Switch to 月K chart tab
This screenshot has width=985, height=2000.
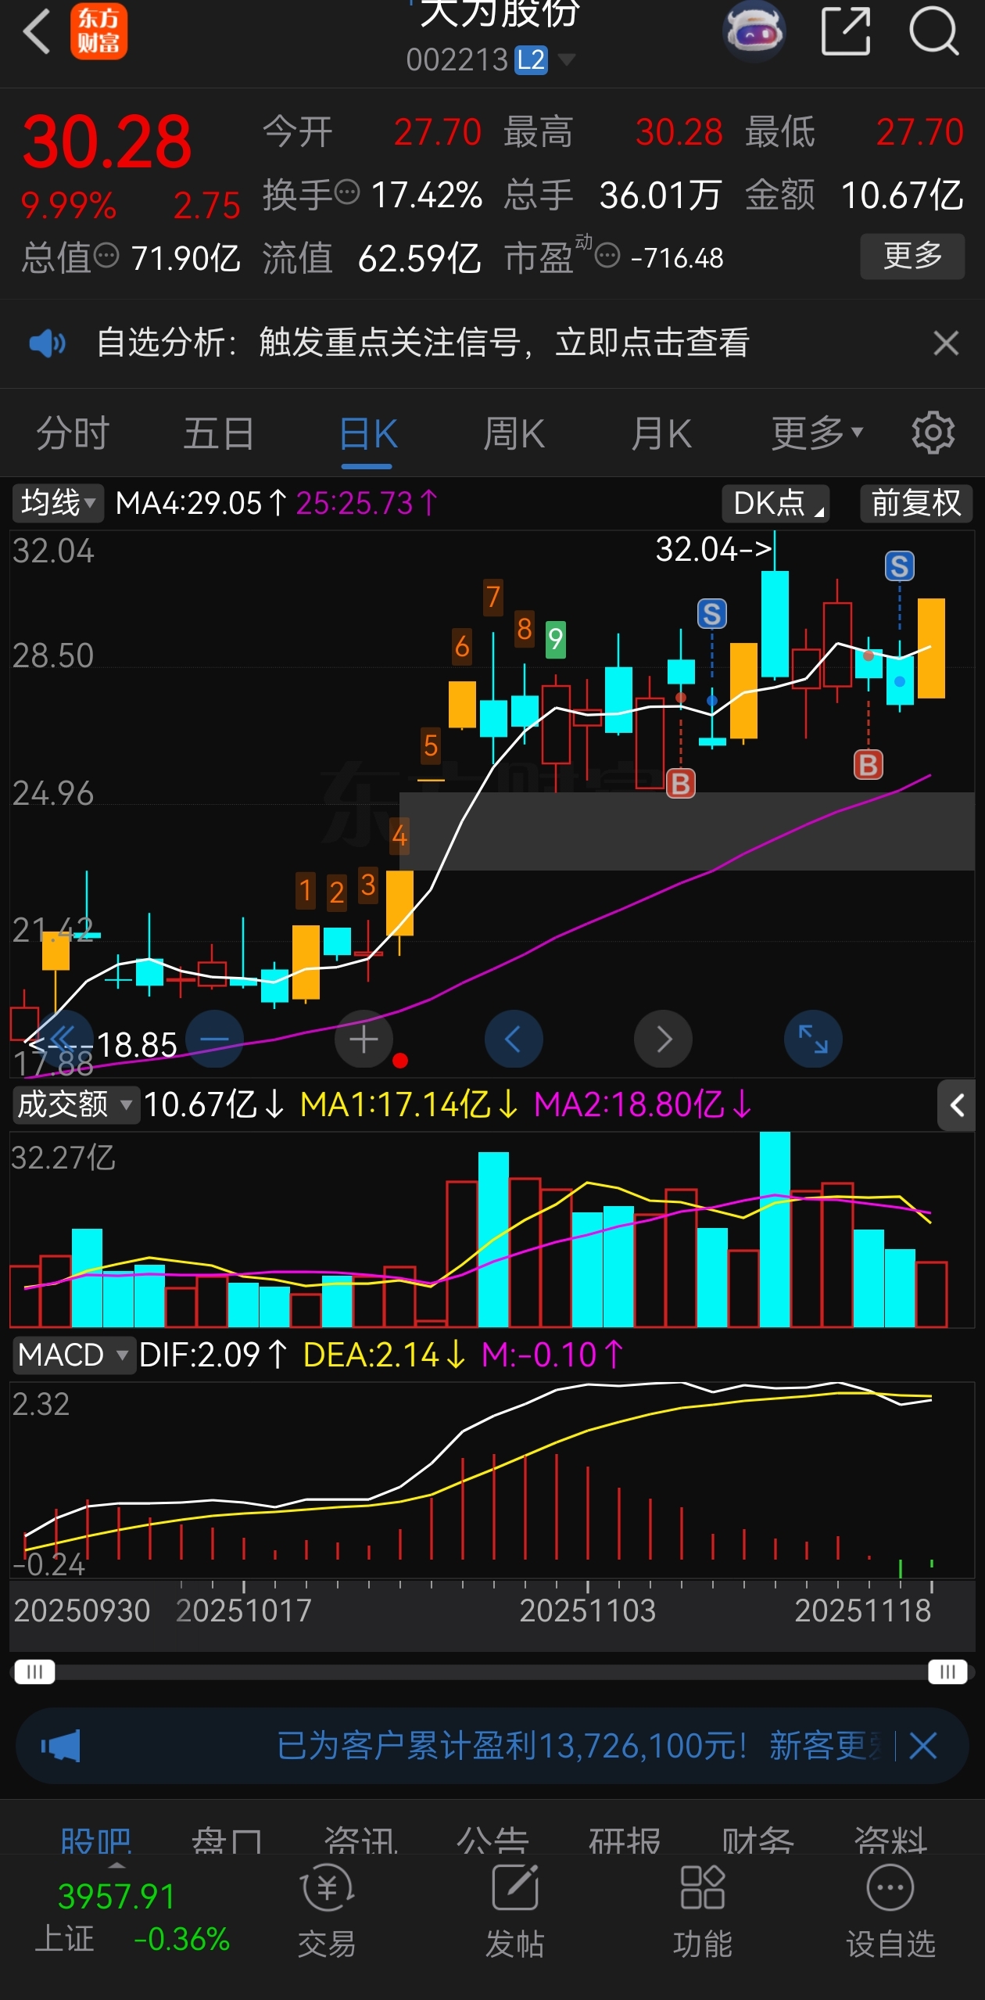(x=661, y=433)
